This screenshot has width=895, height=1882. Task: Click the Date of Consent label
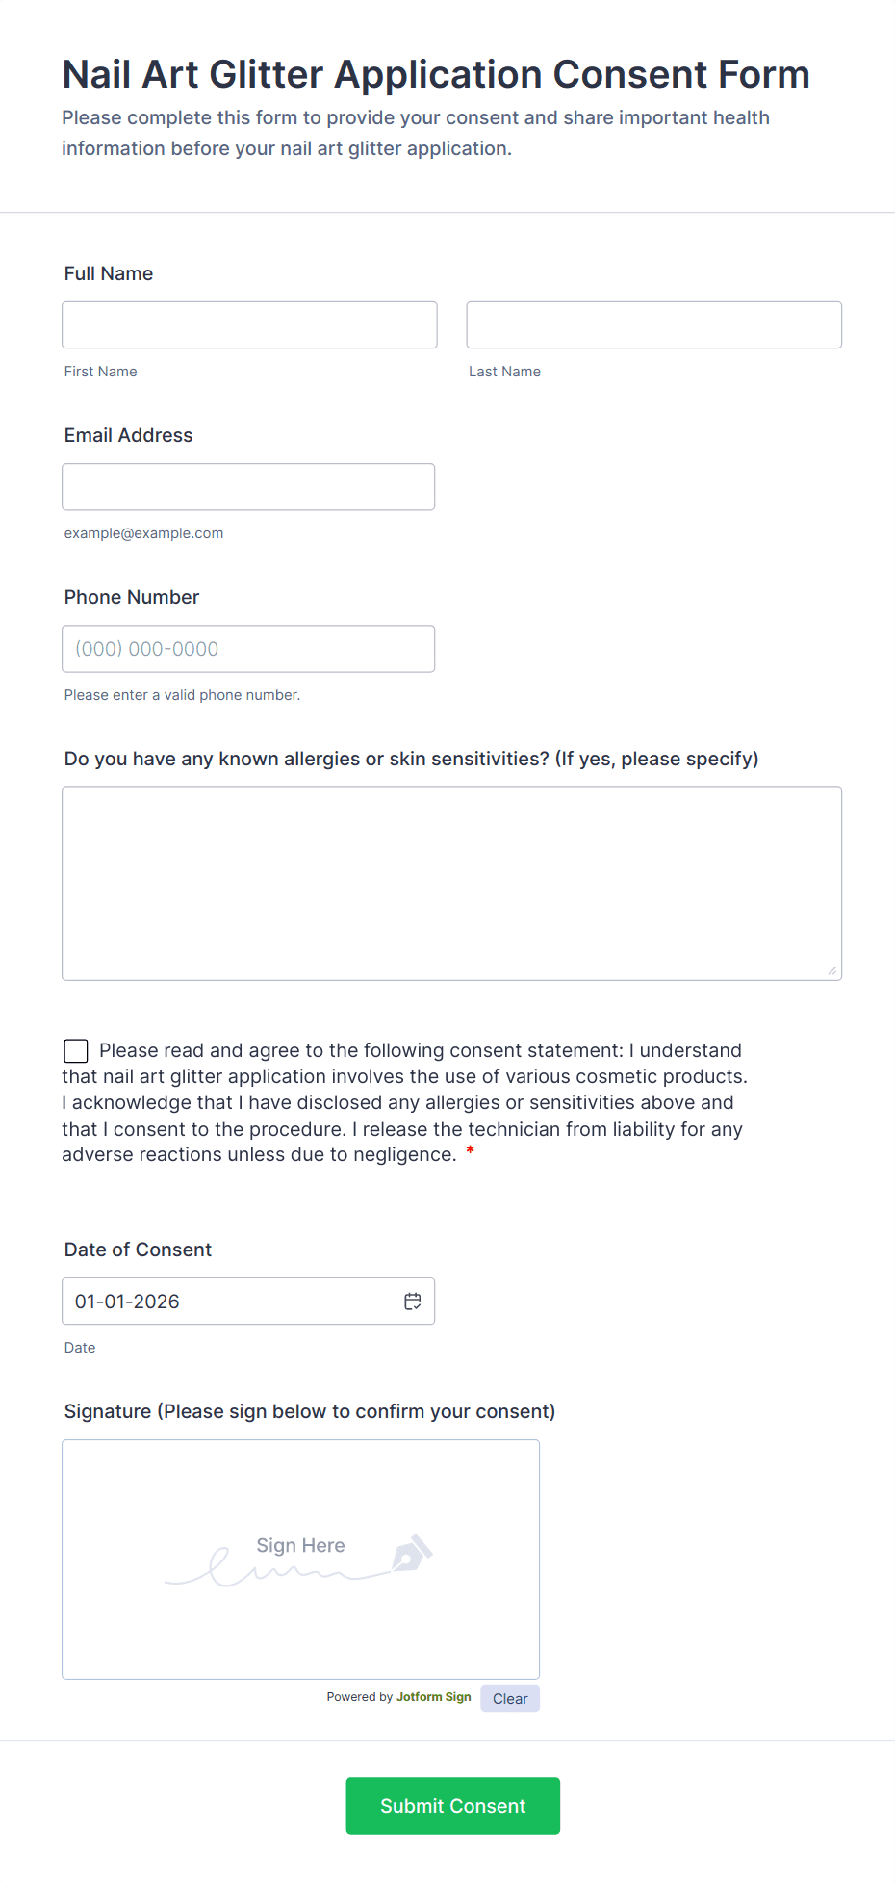(x=138, y=1250)
